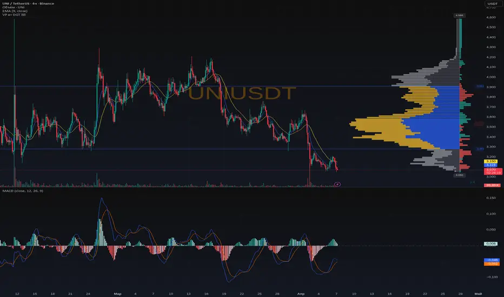Viewport: 504px width, 297px height.
Task: Click the USDT currency button at top right
Action: [x=493, y=4]
